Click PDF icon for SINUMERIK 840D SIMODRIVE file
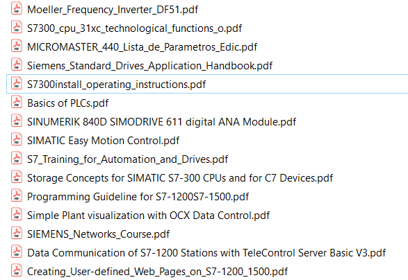408x280 pixels. 17,121
